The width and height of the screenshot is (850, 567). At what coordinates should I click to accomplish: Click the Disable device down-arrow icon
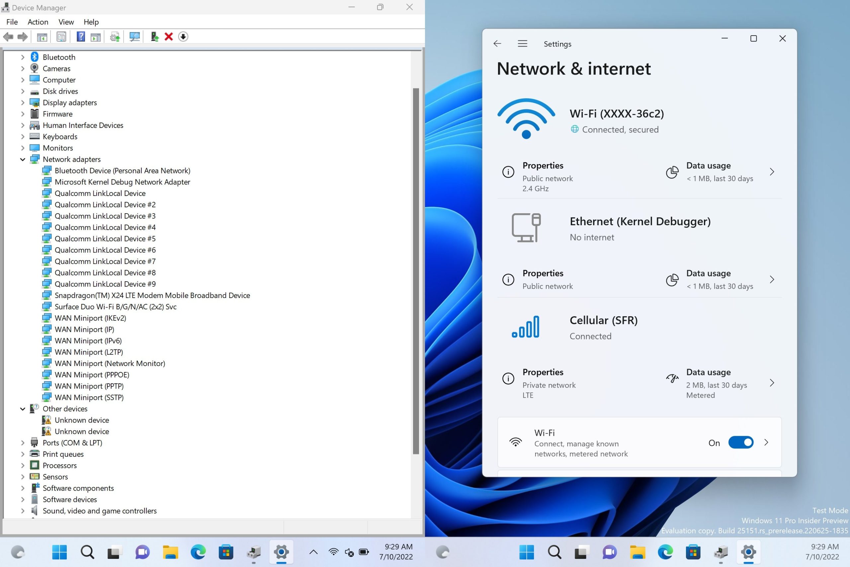[183, 37]
